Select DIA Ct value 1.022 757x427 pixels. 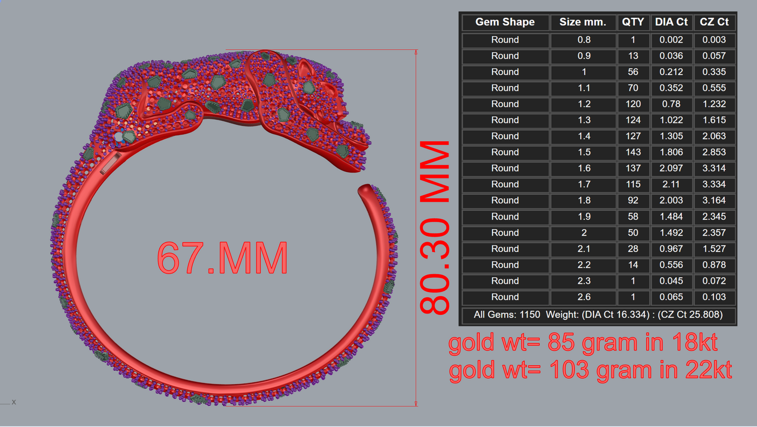coord(671,120)
